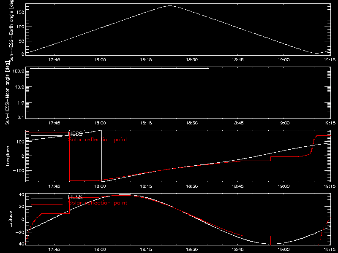Screen dimensions: 338x253
Task: Select the HESSI legend text in Longitude plot
Action: [76, 134]
